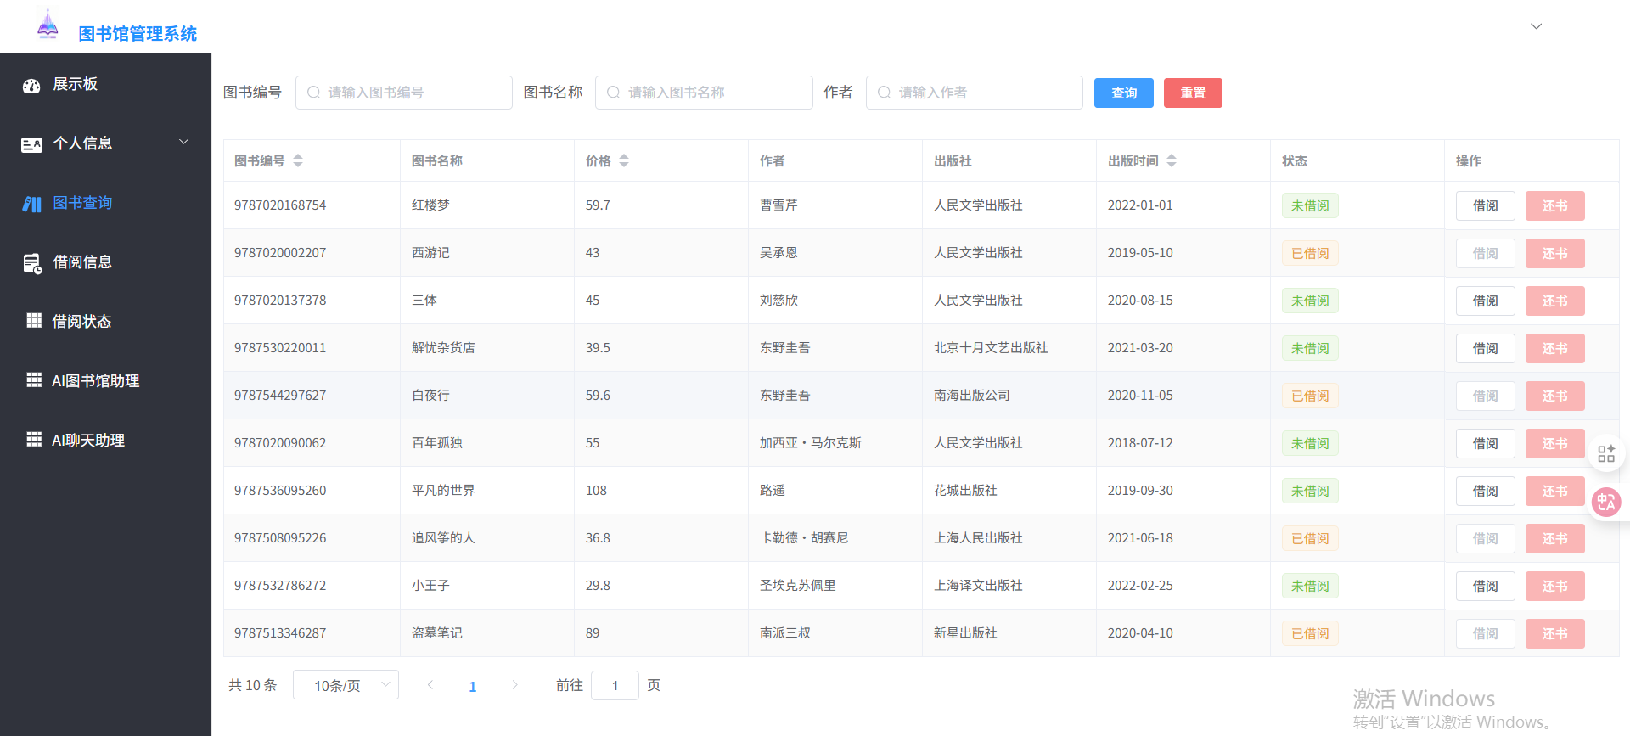The width and height of the screenshot is (1630, 736).
Task: Click the 图书名称 search input field
Action: pos(704,93)
